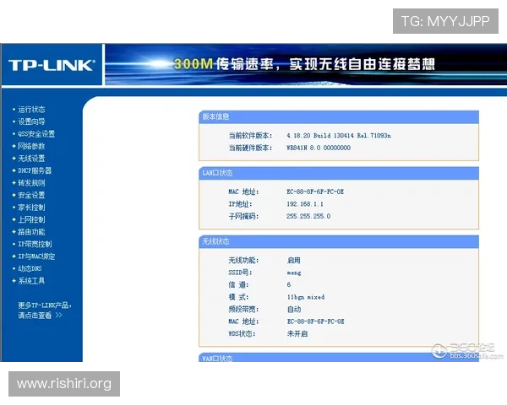Image resolution: width=507 pixels, height=405 pixels.
Task: Select hardware version text WR841N 8.0
Action: tap(303, 148)
